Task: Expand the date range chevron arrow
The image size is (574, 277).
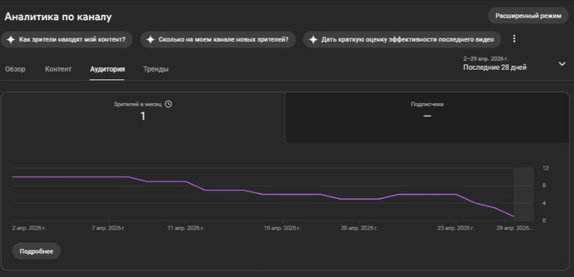Action: [x=562, y=64]
